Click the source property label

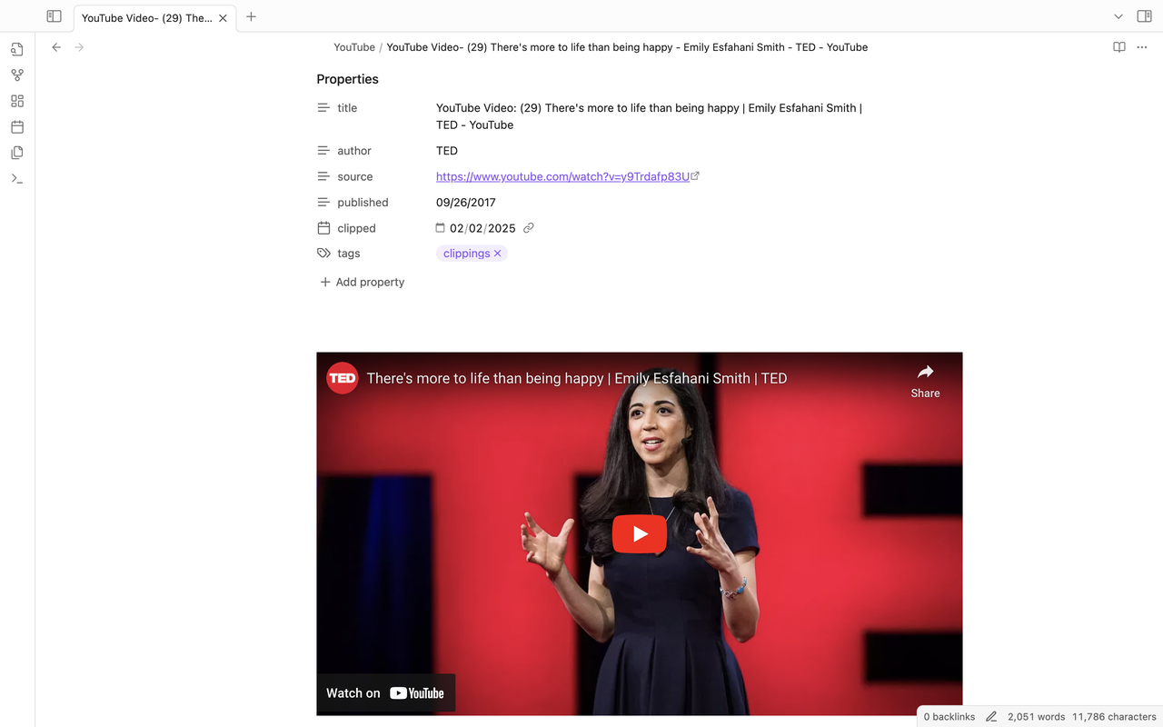coord(355,176)
